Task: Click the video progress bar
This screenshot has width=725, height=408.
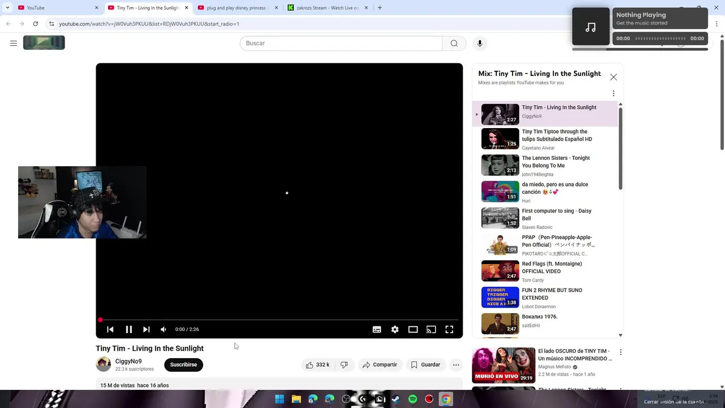Action: [x=279, y=320]
